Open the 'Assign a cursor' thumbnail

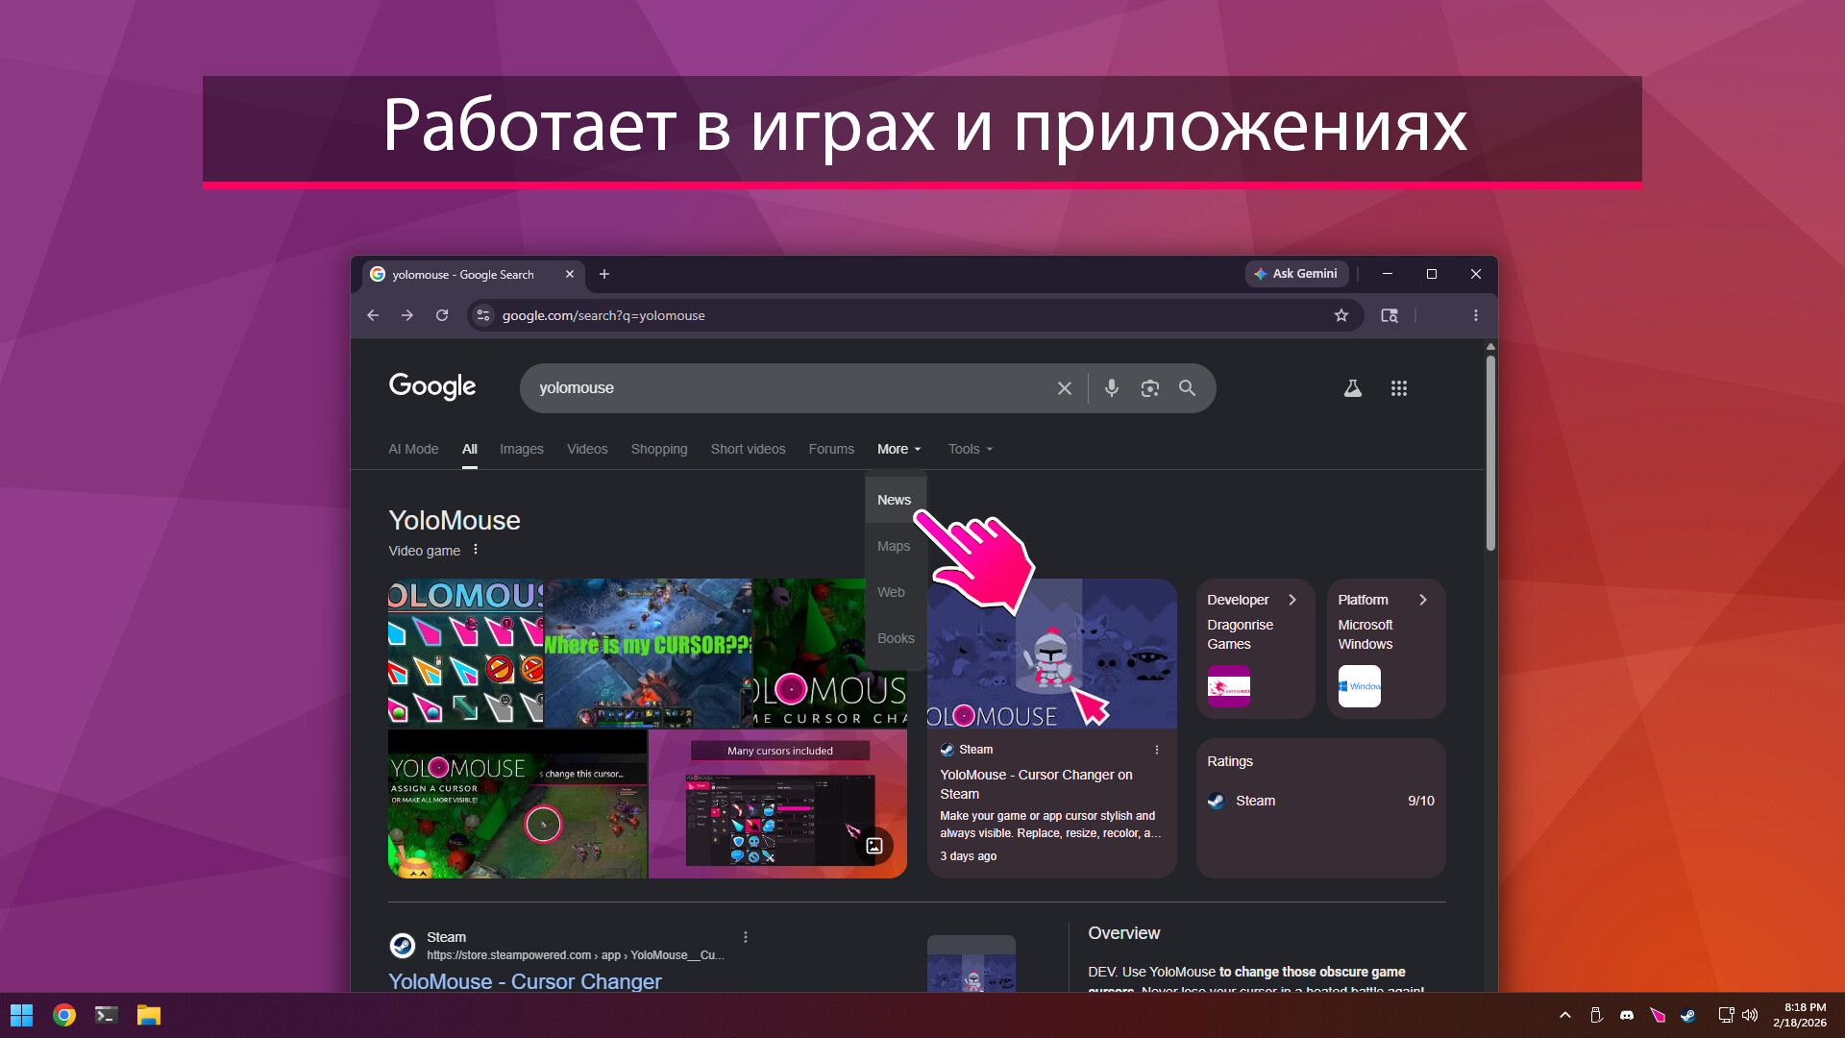(x=517, y=803)
